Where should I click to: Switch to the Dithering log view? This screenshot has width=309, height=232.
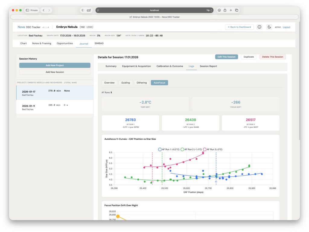pyautogui.click(x=142, y=82)
